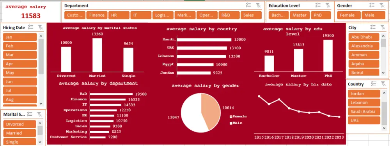Filter by Marketing department
Viewport: 390px width, 146px height.
(x=185, y=15)
